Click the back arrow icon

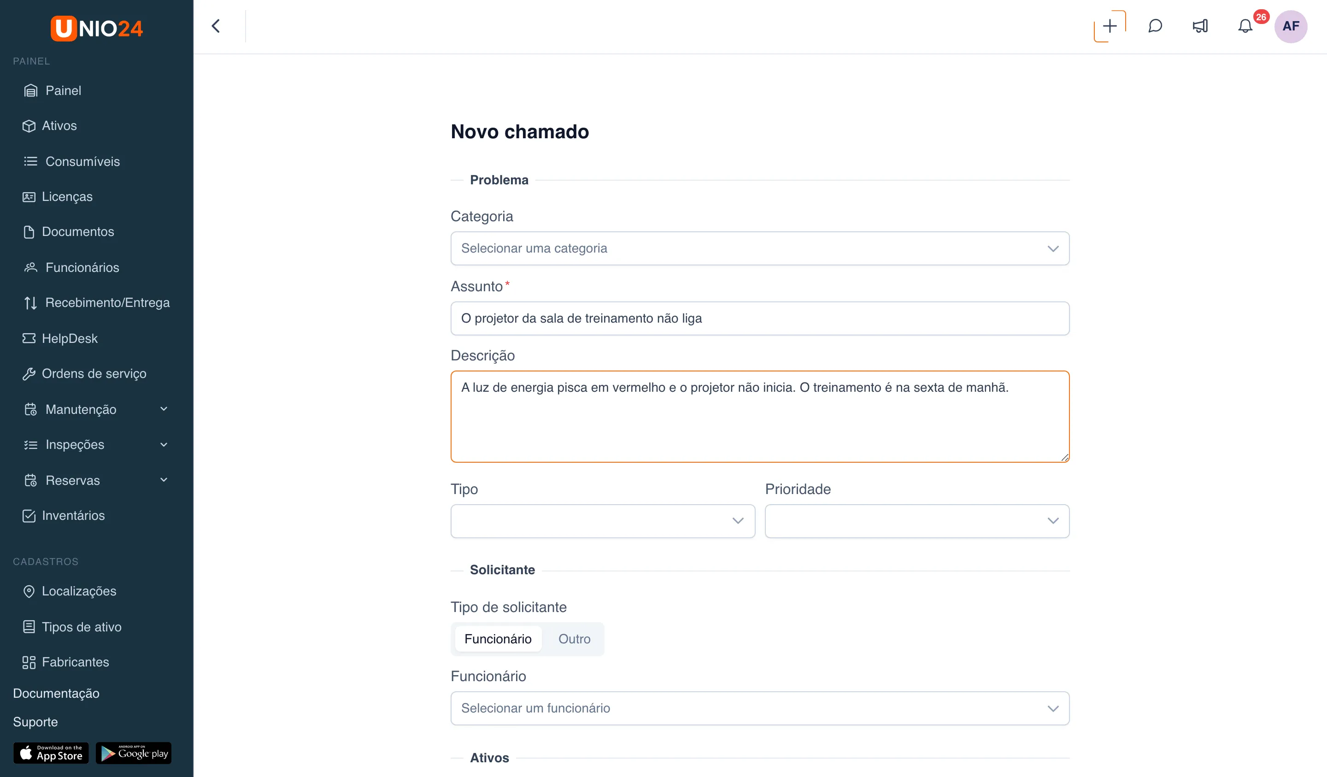click(x=216, y=26)
